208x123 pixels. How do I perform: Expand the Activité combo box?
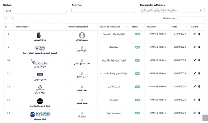[x=103, y=10]
